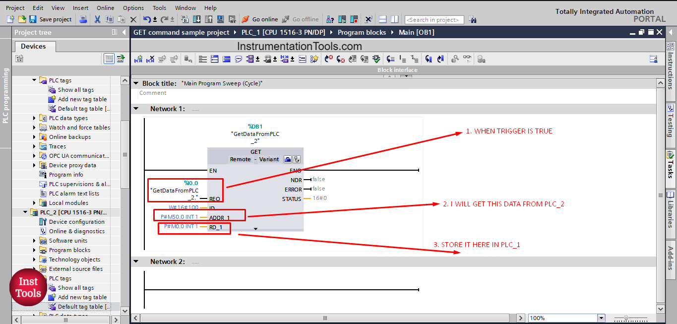The image size is (677, 324).
Task: Click the Upload from device icon
Action: pos(208,19)
